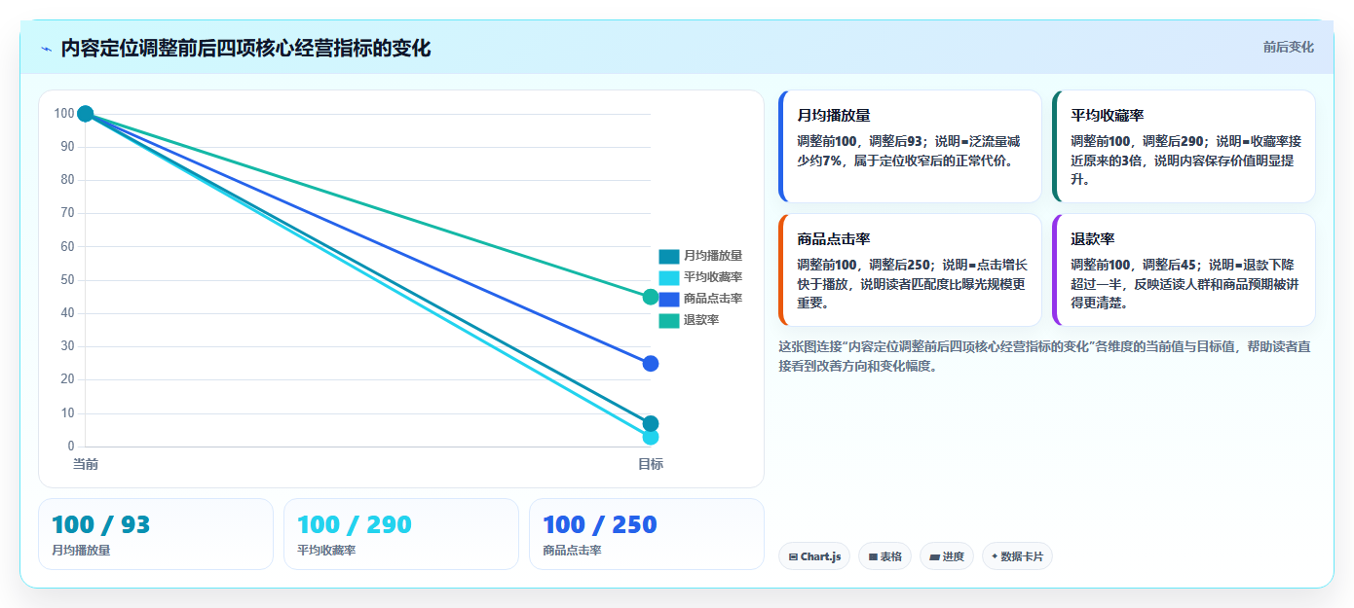Screen dimensions: 1354x608
Task: Toggle 月均播放量 legend color box
Action: (668, 256)
